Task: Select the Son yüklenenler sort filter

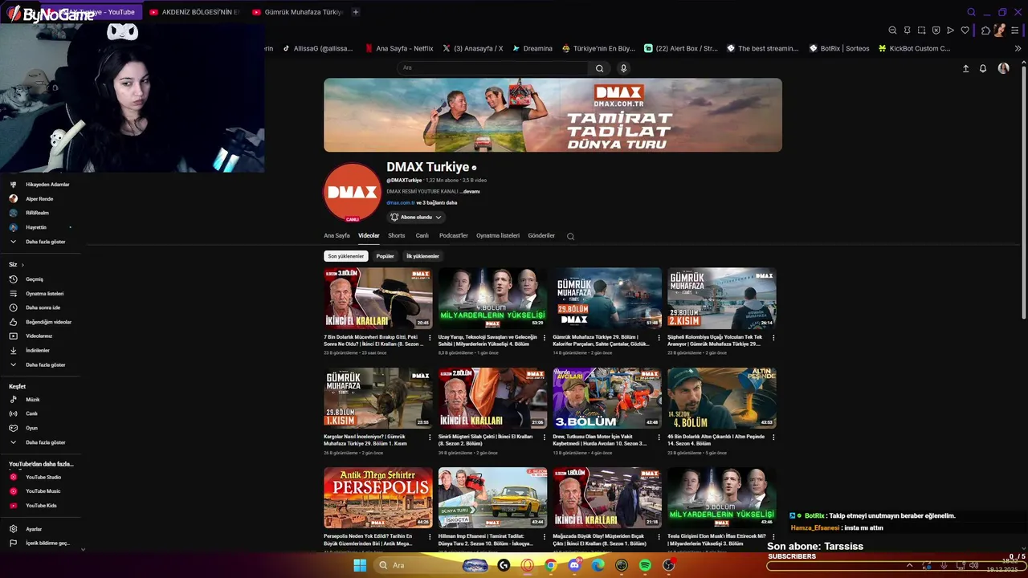Action: [x=345, y=256]
